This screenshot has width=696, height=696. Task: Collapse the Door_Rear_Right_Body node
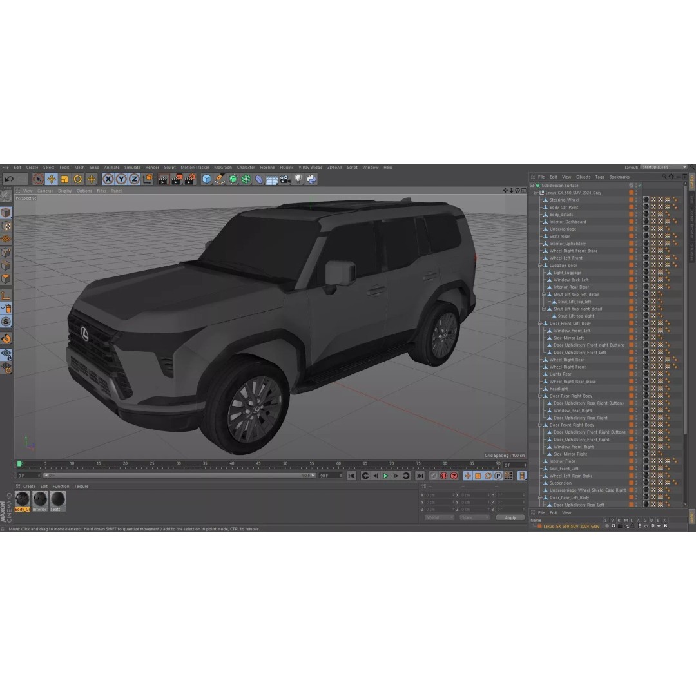[540, 396]
